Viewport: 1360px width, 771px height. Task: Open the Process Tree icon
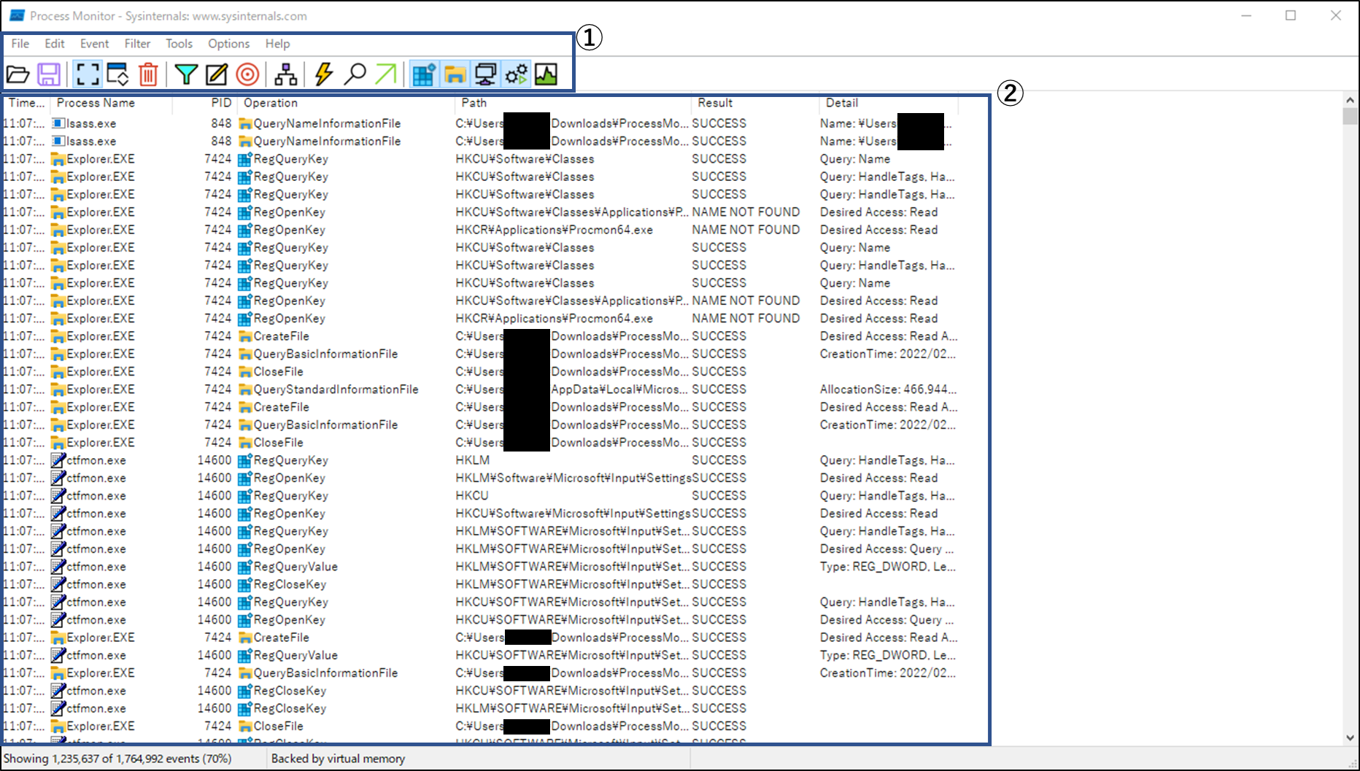tap(285, 74)
